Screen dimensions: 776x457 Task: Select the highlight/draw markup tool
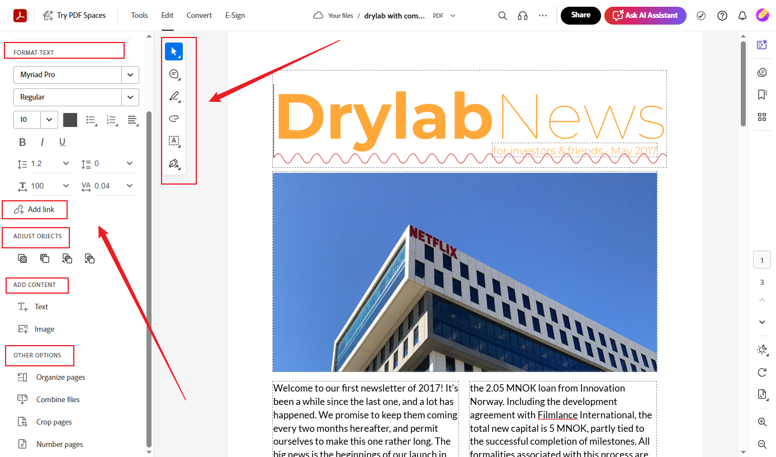(174, 96)
